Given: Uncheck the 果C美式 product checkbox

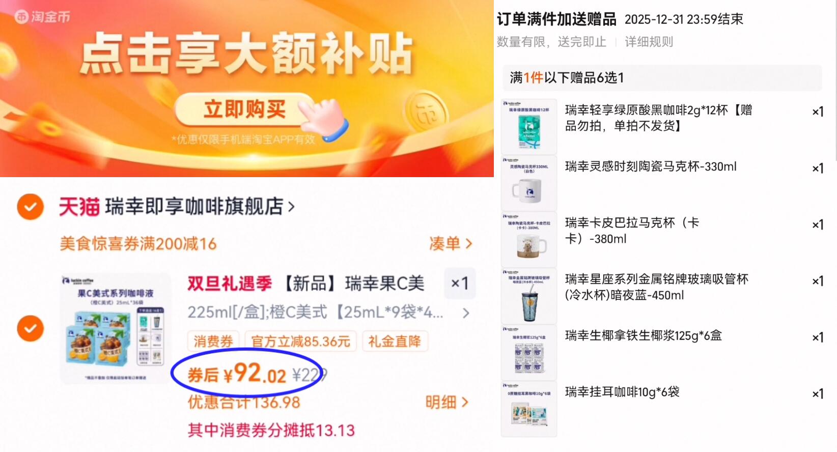Looking at the screenshot, I should (x=31, y=328).
